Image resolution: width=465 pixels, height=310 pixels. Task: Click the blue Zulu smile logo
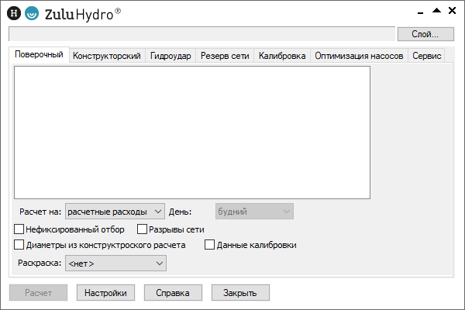click(32, 12)
